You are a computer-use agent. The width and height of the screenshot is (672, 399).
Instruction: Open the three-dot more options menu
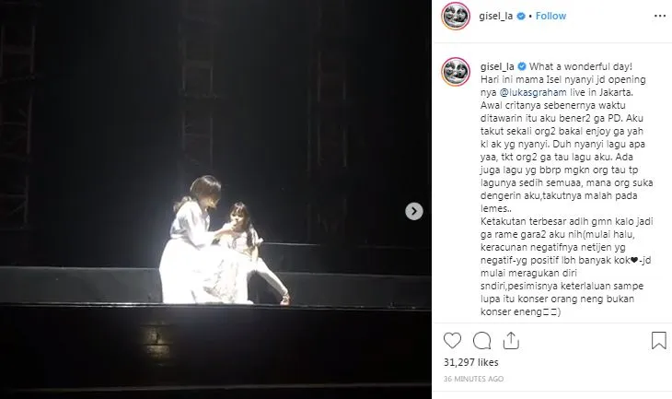click(x=659, y=16)
